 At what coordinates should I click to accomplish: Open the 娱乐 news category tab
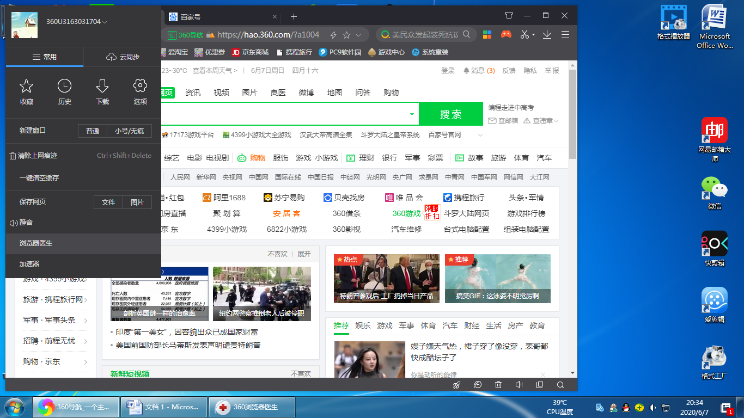(x=363, y=325)
